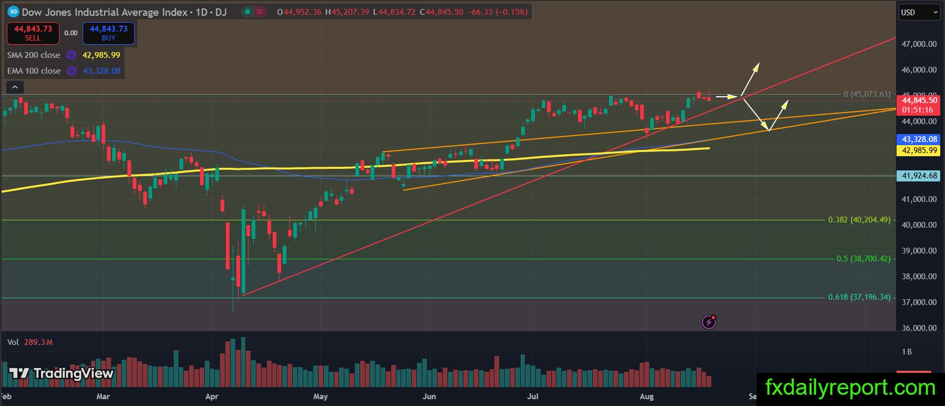Click the Aug label on the time axis
945x406 pixels.
coord(646,397)
